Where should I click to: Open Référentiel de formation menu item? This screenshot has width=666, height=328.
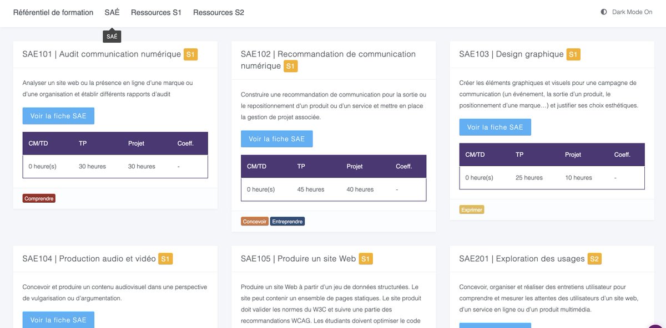coord(53,12)
